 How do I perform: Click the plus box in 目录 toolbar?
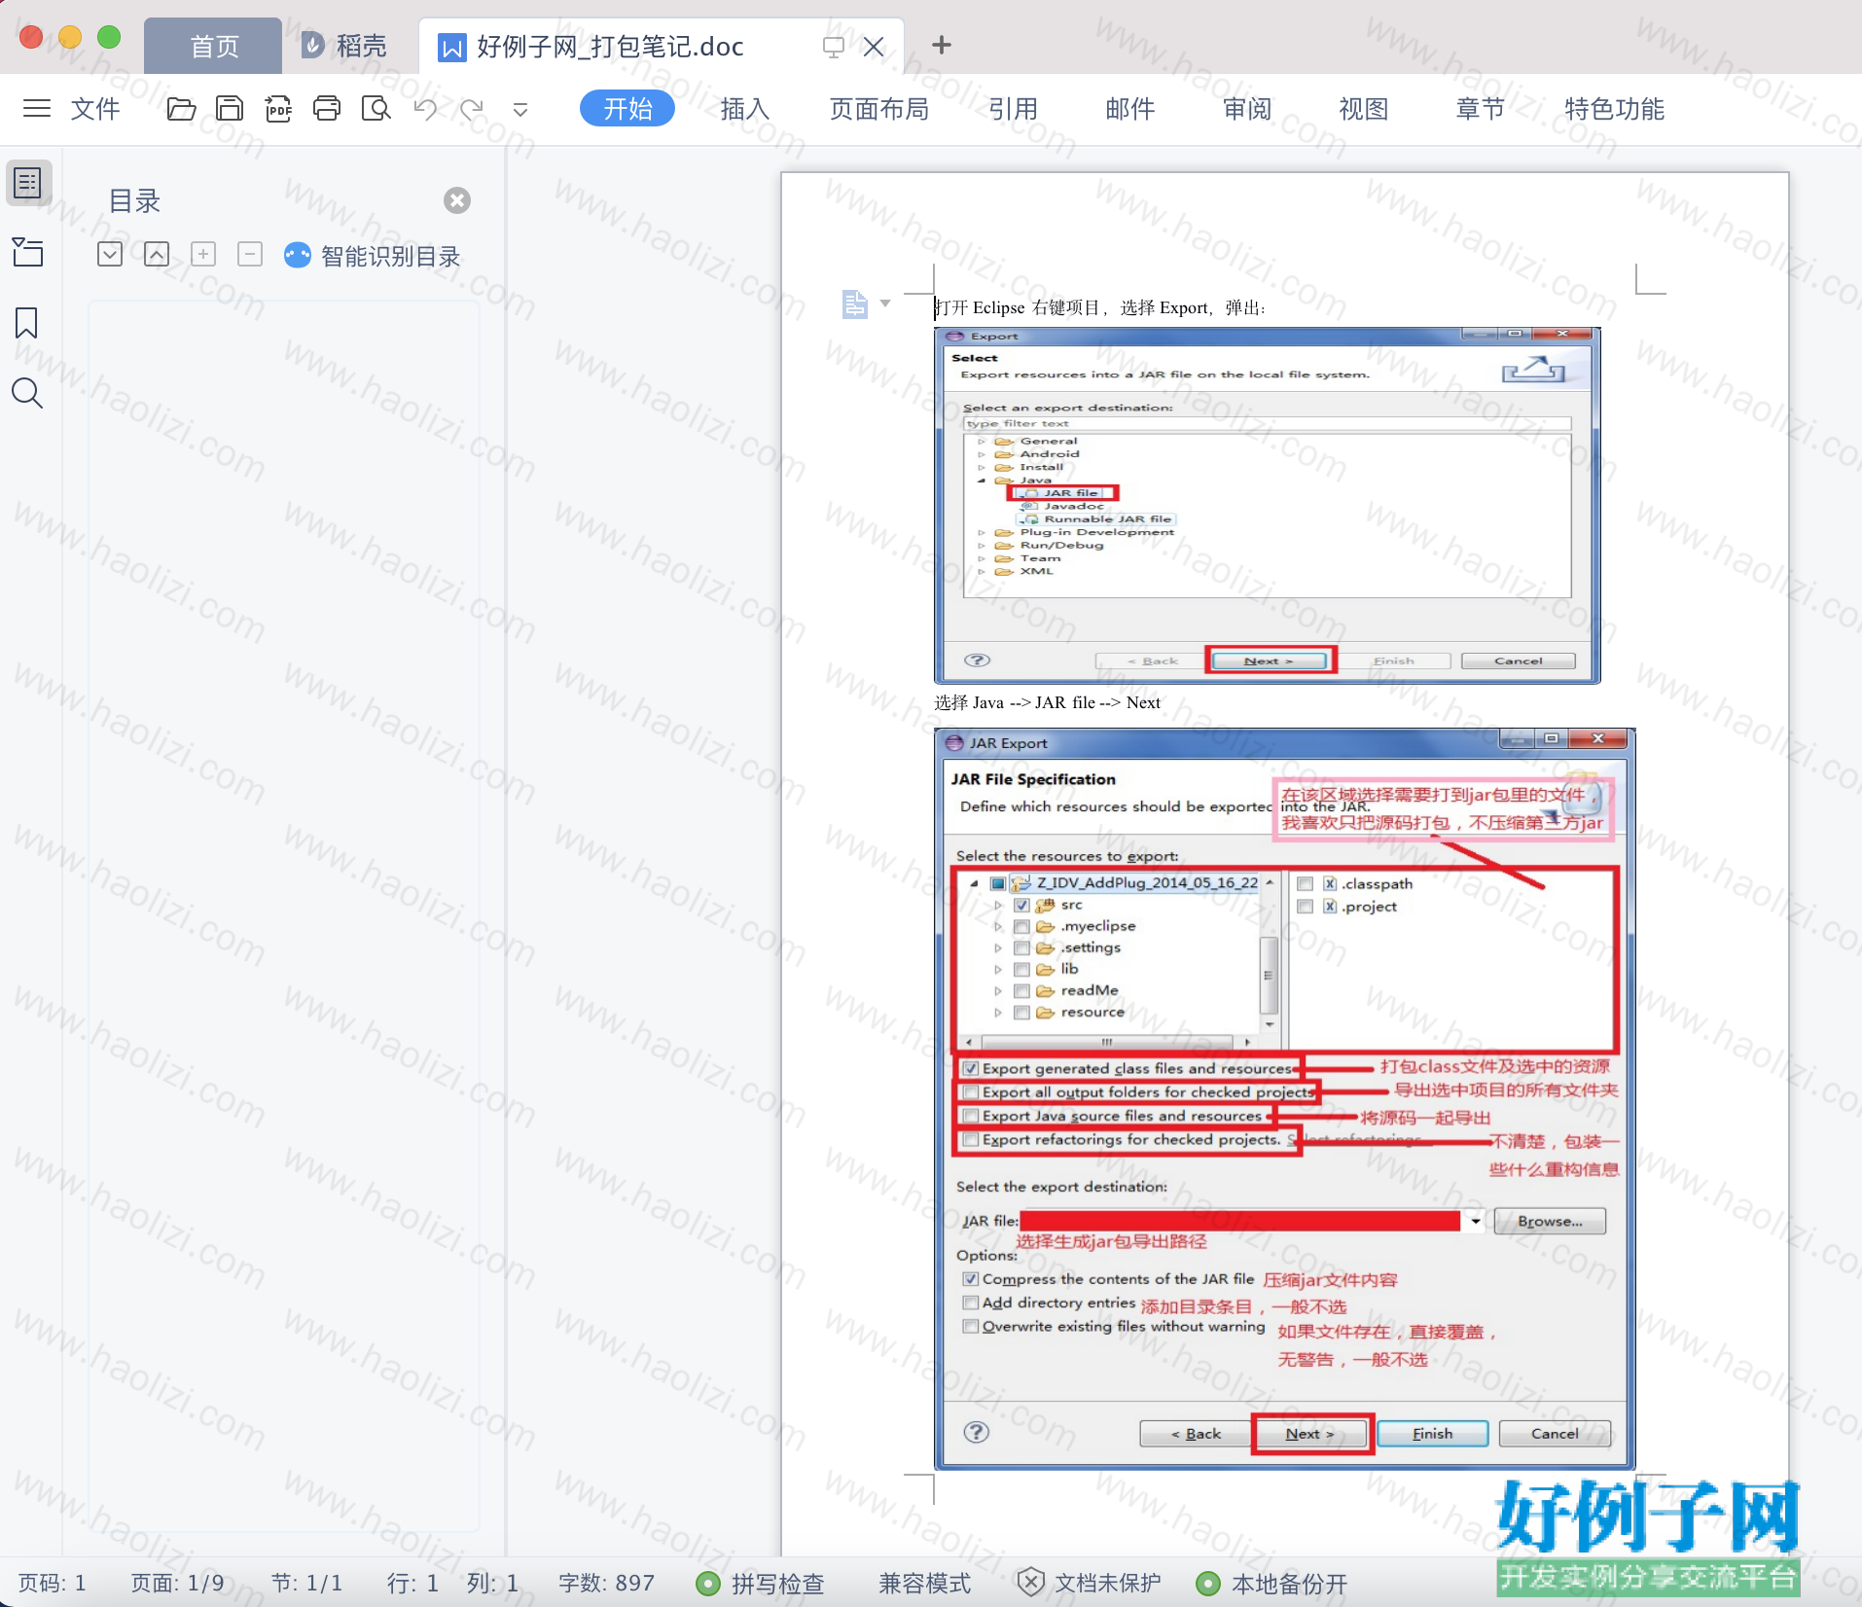tap(203, 255)
